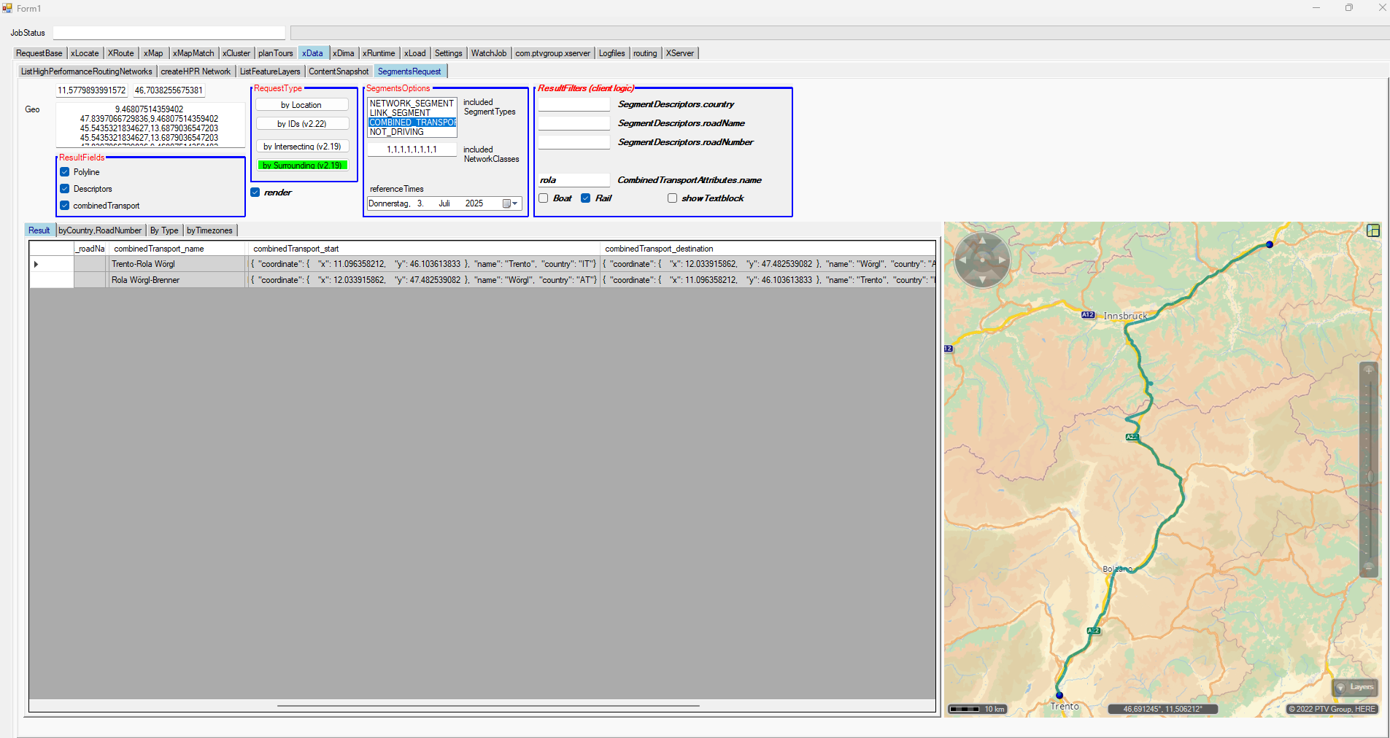Click the CombinedTransportAttributes.name filter field
This screenshot has height=738, width=1390.
pos(574,180)
